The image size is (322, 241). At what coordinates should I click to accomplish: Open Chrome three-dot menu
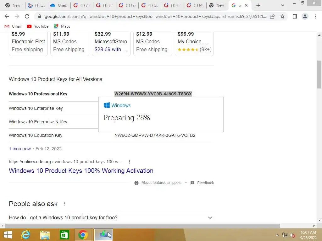[x=315, y=16]
